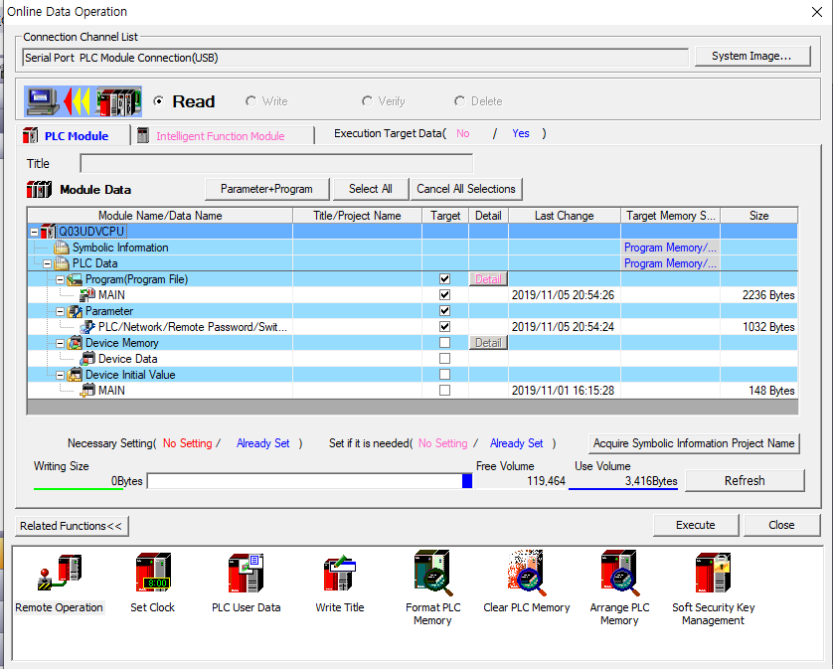
Task: Collapse the Parameter node
Action: 60,312
